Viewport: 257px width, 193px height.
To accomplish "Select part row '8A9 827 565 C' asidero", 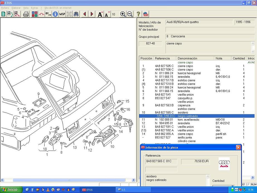I will point(197,112).
